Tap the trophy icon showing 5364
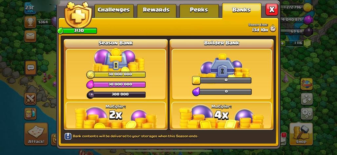Image resolution: width=337 pixels, height=155 pixels. (30, 22)
